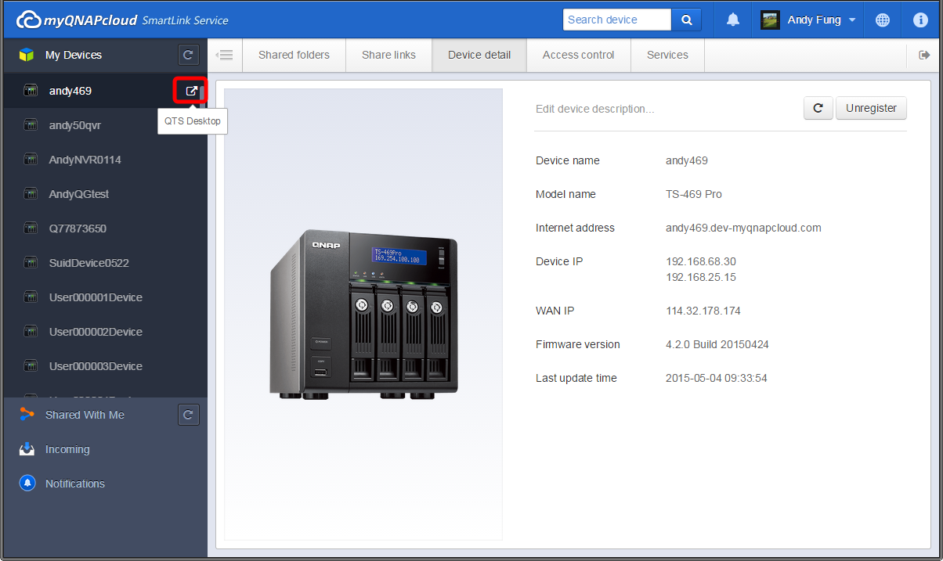943x561 pixels.
Task: Click the Unregister button
Action: click(871, 108)
